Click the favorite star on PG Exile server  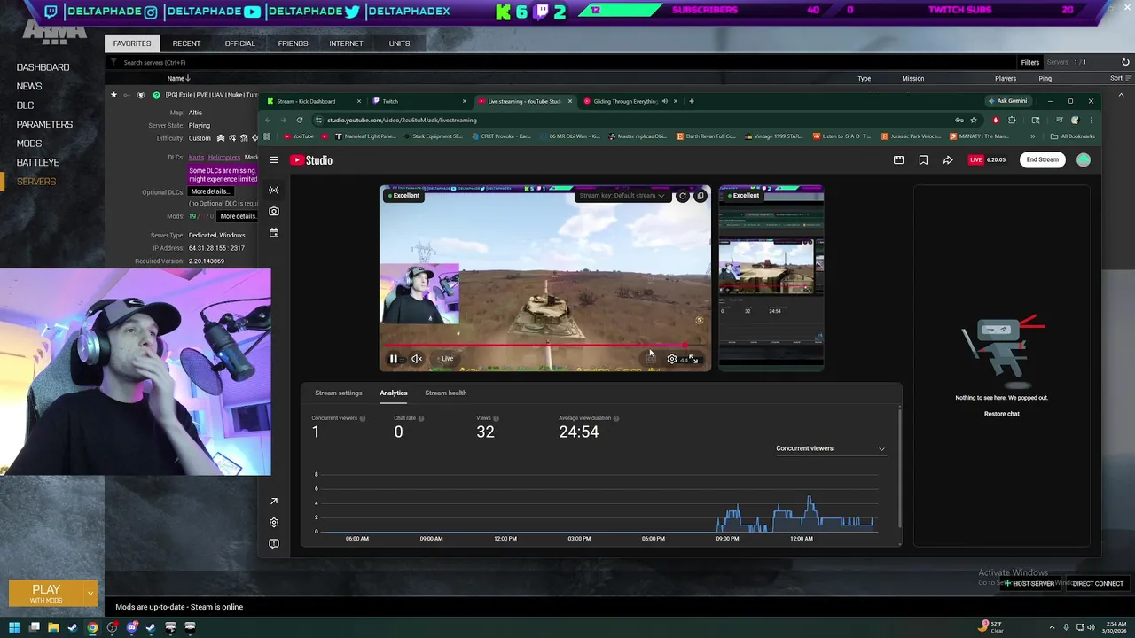tap(113, 95)
